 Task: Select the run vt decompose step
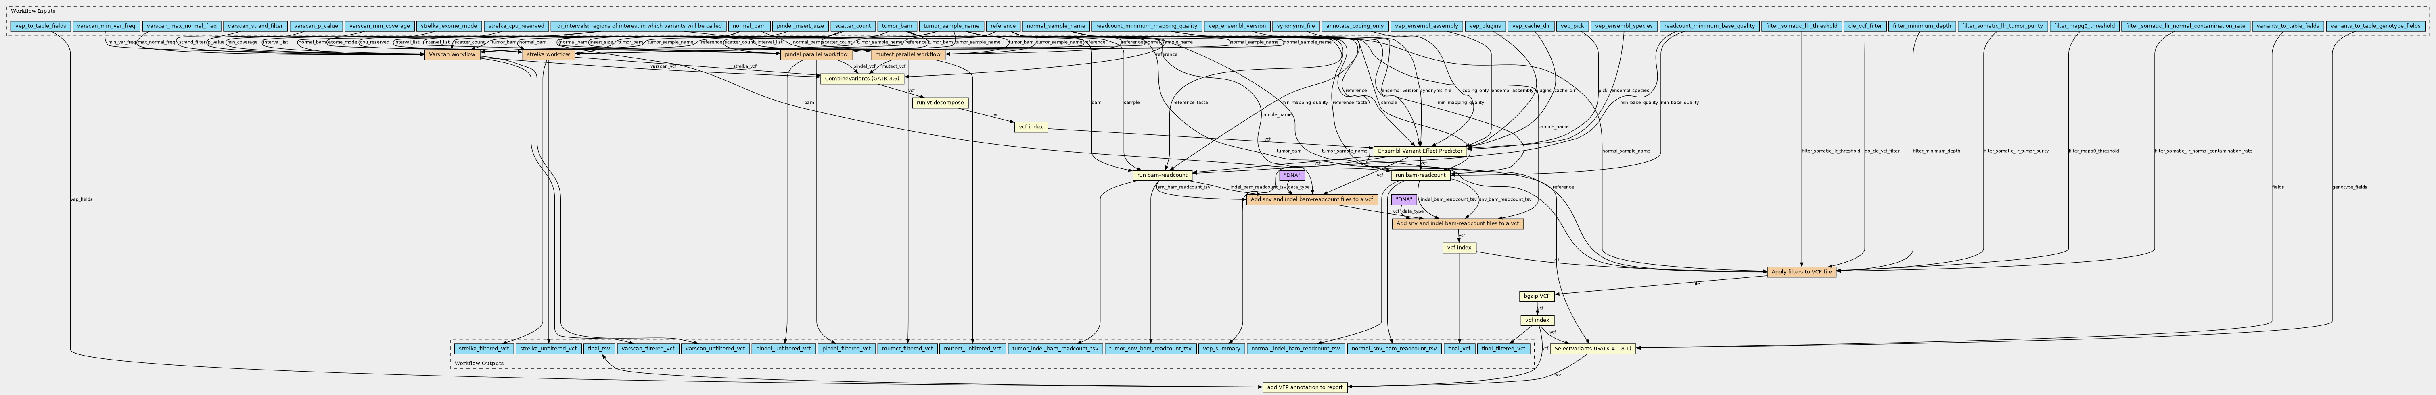pyautogui.click(x=940, y=103)
